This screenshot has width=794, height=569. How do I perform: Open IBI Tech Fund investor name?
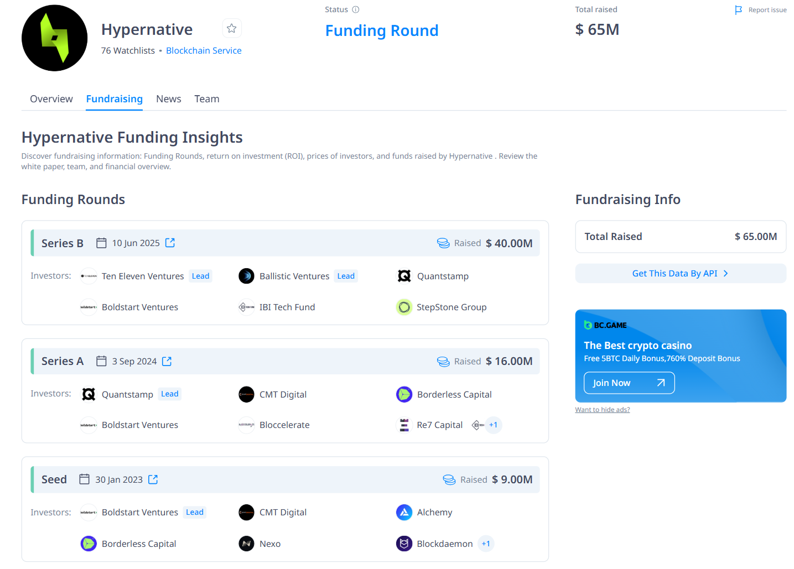pos(287,307)
